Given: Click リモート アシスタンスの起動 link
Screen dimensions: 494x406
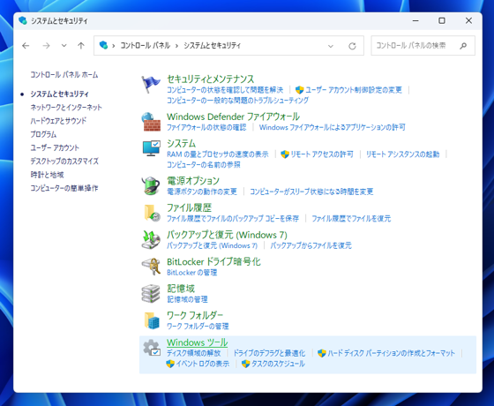Looking at the screenshot, I should (402, 154).
